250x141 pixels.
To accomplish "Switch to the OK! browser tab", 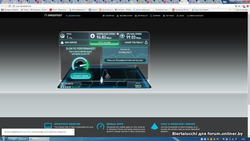I will click(91, 2).
